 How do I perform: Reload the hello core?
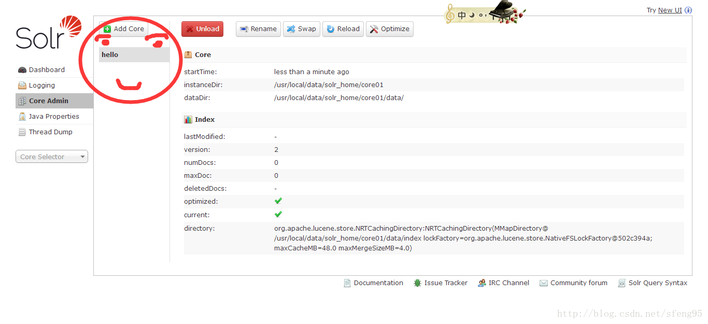(343, 29)
